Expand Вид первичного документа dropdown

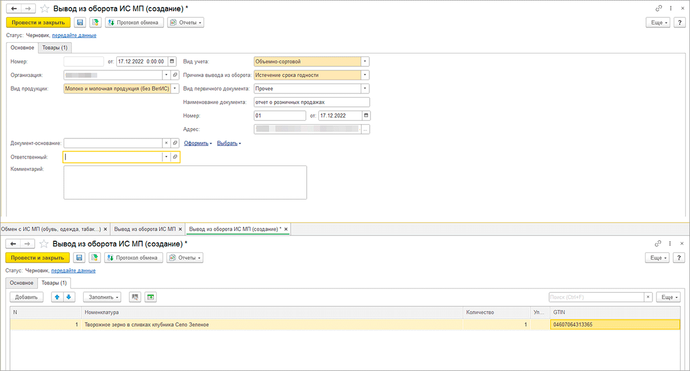365,88
